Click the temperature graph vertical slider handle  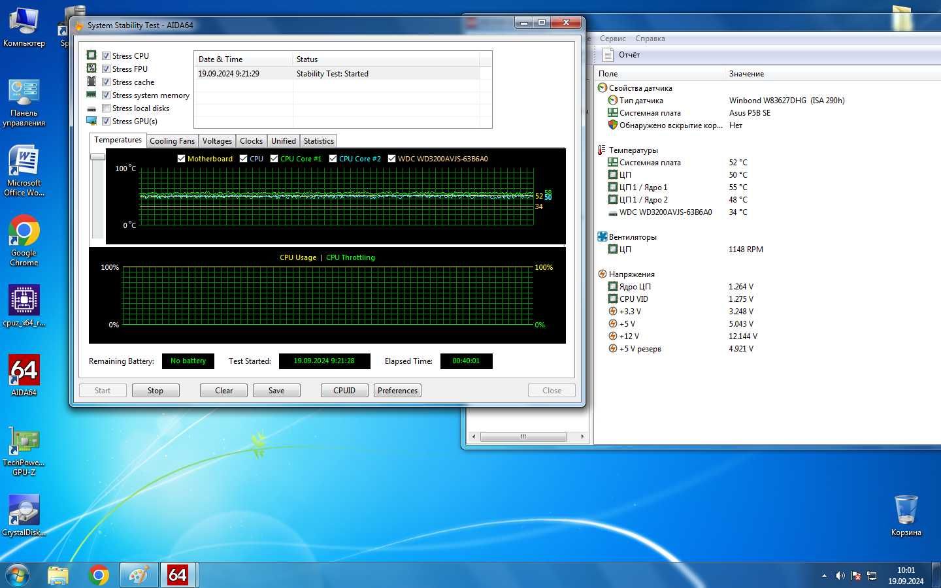[x=97, y=157]
